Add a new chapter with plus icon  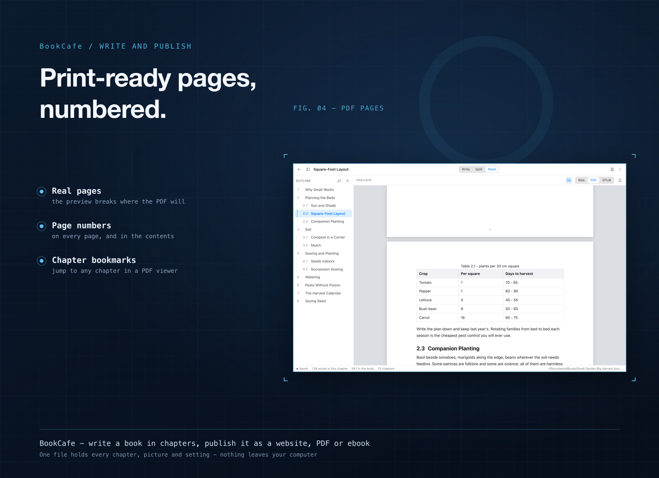(x=348, y=180)
